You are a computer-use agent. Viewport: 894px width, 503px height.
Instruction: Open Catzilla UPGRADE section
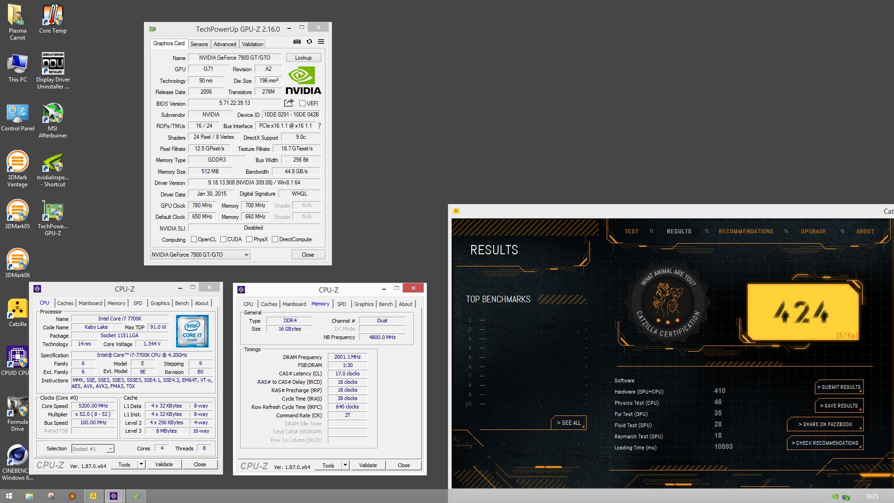click(813, 231)
